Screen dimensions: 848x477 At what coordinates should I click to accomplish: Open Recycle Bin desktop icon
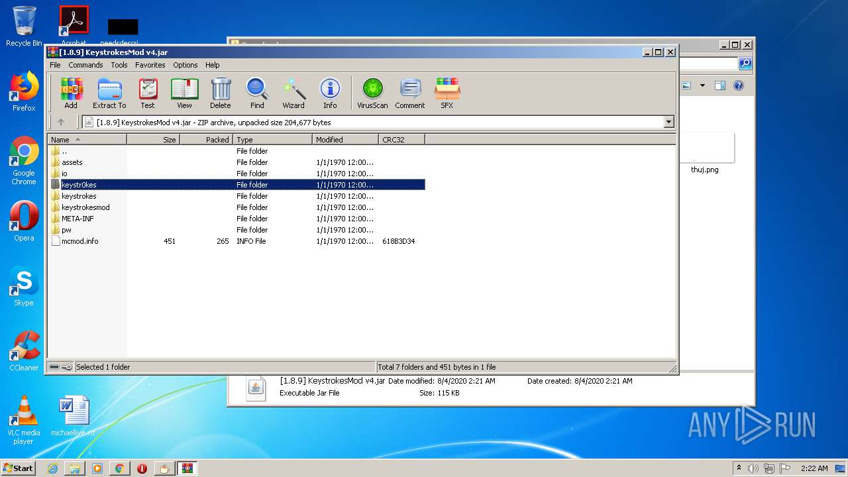(24, 26)
